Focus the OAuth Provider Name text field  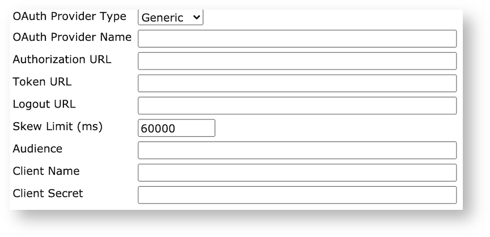point(297,38)
